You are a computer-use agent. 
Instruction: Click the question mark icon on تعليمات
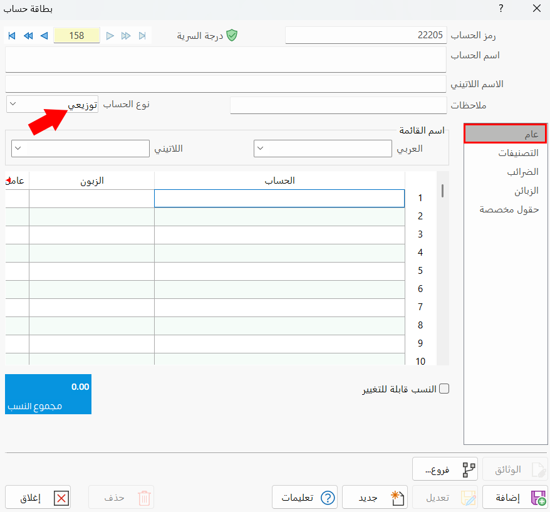(x=327, y=497)
